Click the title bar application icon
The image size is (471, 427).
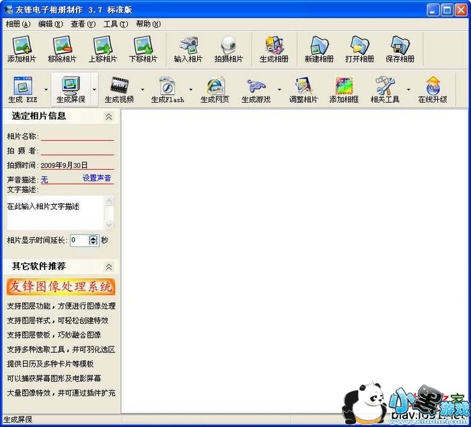pos(8,9)
